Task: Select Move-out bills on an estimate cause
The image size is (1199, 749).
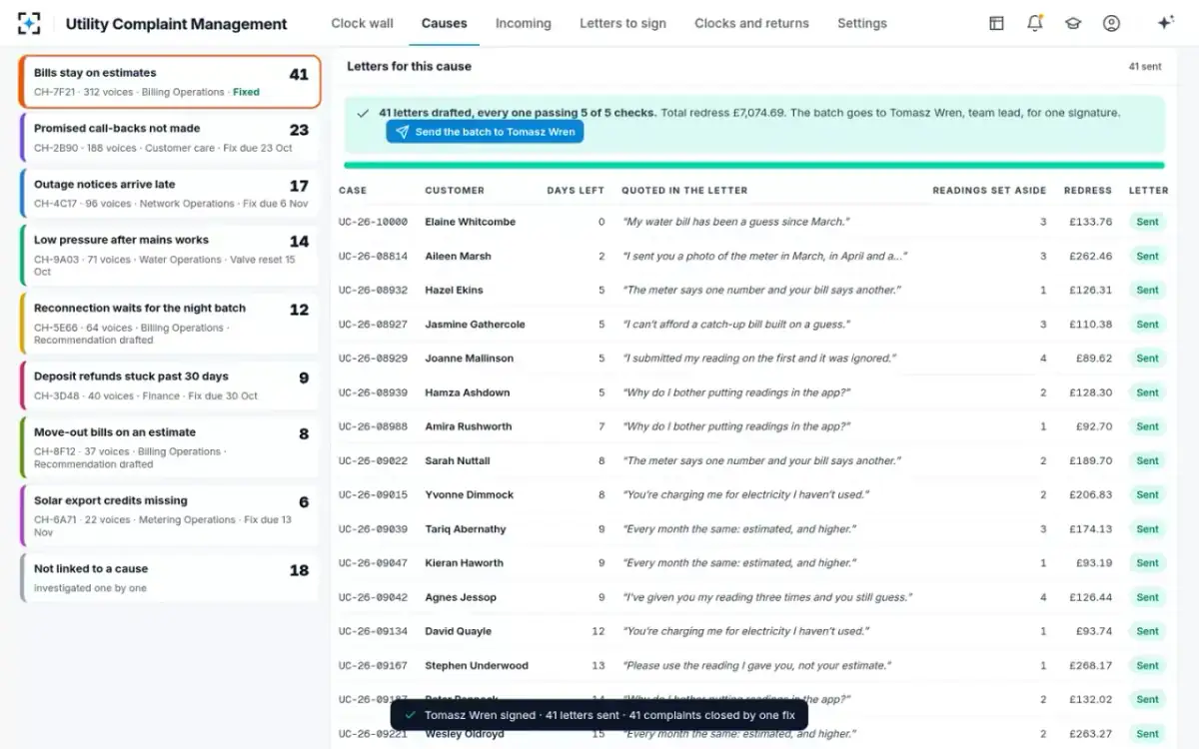Action: 170,446
